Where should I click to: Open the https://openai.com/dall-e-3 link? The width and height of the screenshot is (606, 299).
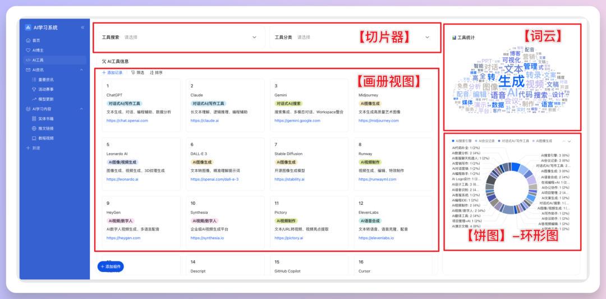[x=214, y=180]
